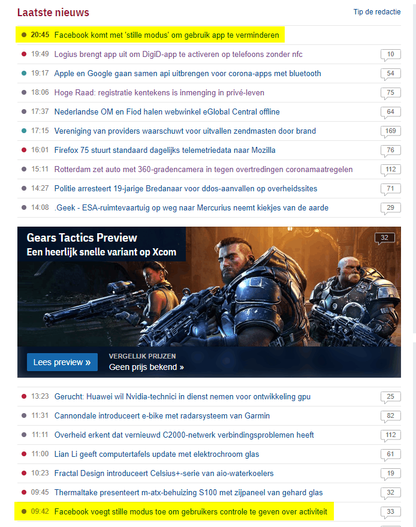
Task: Click category dot next to 11:00 Lian Li article
Action: tap(24, 454)
